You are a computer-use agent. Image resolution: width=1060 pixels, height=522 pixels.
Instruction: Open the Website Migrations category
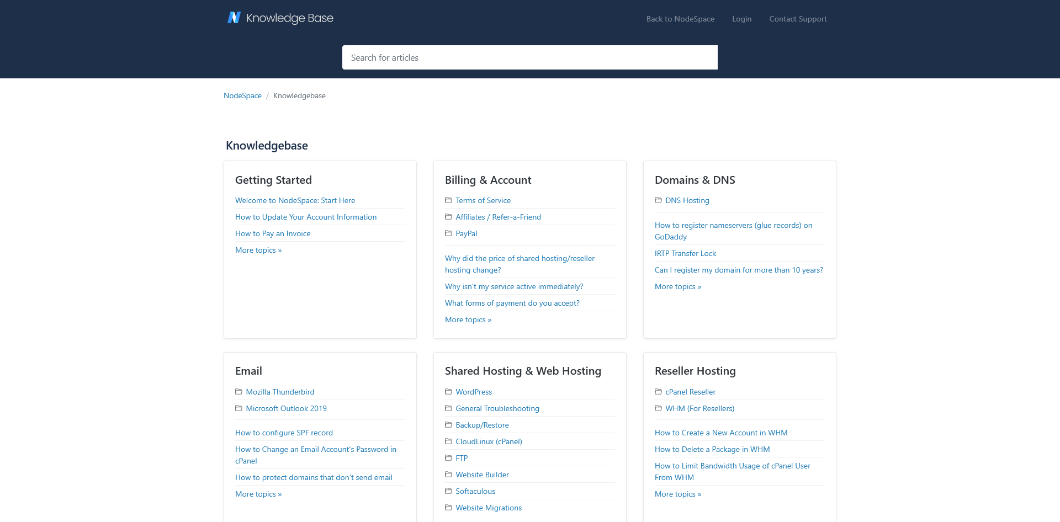click(489, 508)
